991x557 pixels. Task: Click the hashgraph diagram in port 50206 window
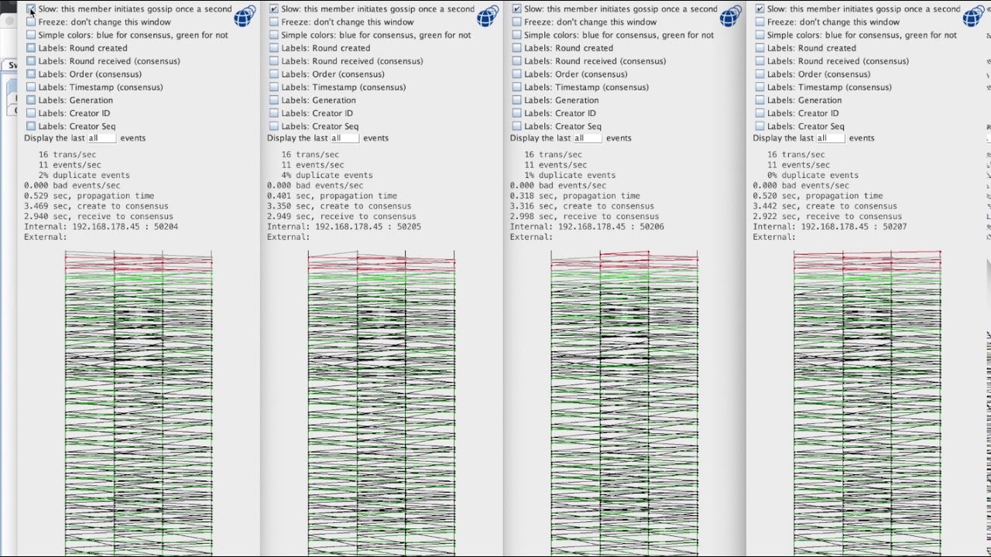click(x=625, y=402)
